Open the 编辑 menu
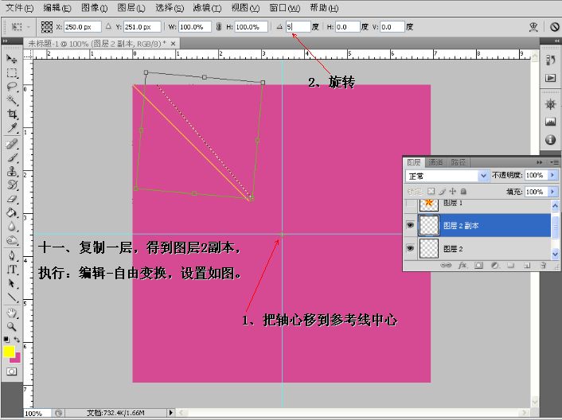This screenshot has width=562, height=420. [57, 8]
